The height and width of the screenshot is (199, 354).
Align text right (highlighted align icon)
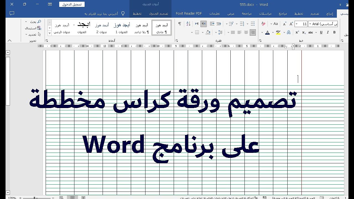[253, 32]
